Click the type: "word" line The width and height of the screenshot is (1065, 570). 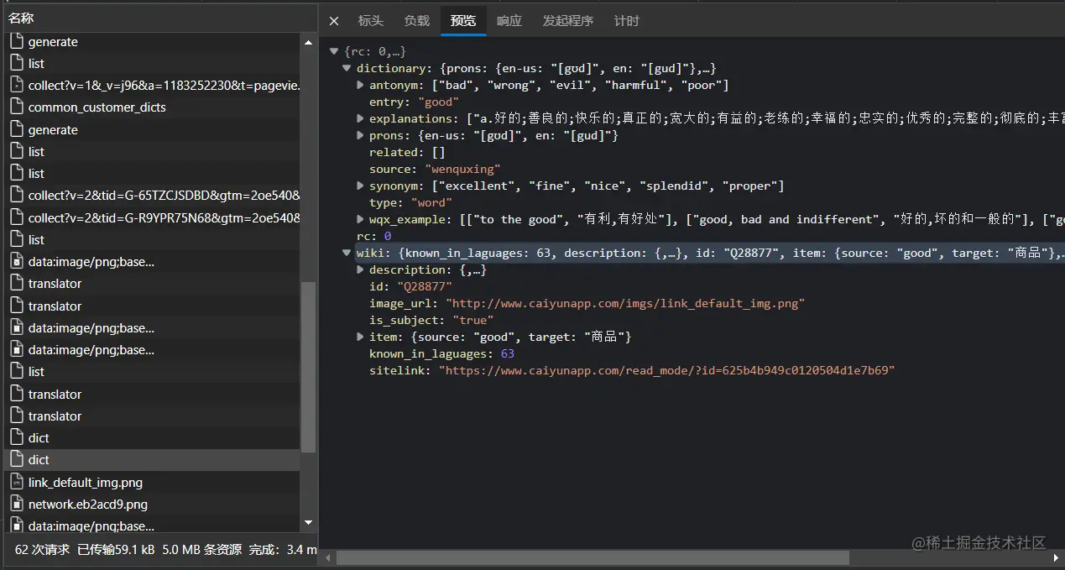410,202
